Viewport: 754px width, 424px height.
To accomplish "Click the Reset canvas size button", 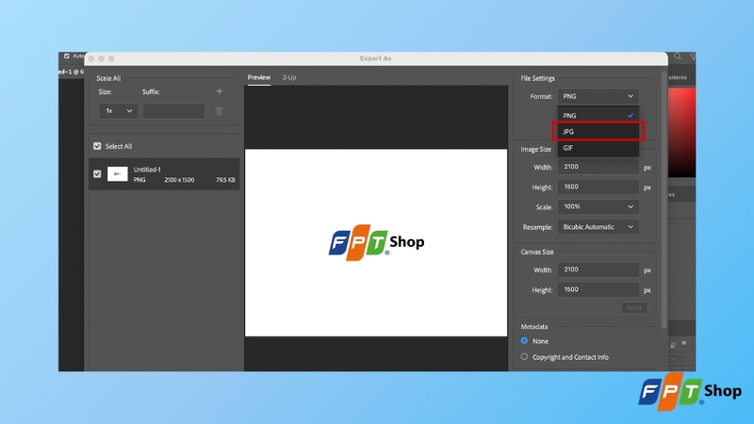I will pyautogui.click(x=633, y=308).
